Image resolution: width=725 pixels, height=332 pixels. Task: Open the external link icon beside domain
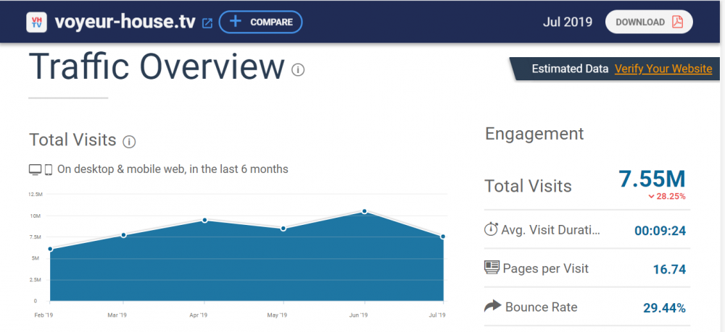coord(207,22)
